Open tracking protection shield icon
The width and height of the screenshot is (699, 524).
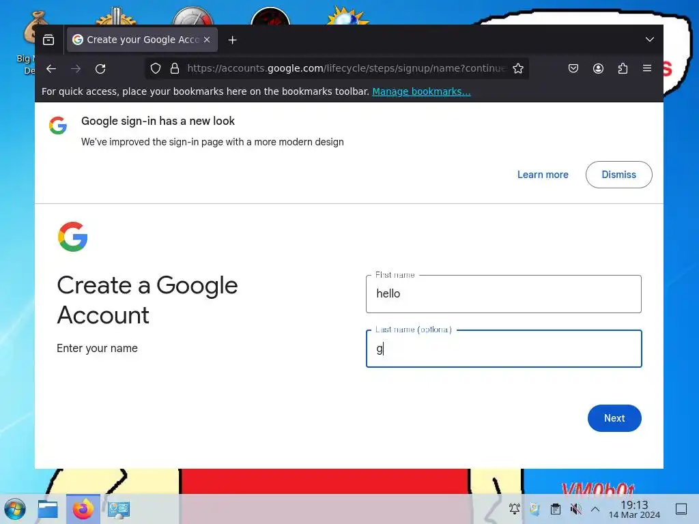coord(155,68)
